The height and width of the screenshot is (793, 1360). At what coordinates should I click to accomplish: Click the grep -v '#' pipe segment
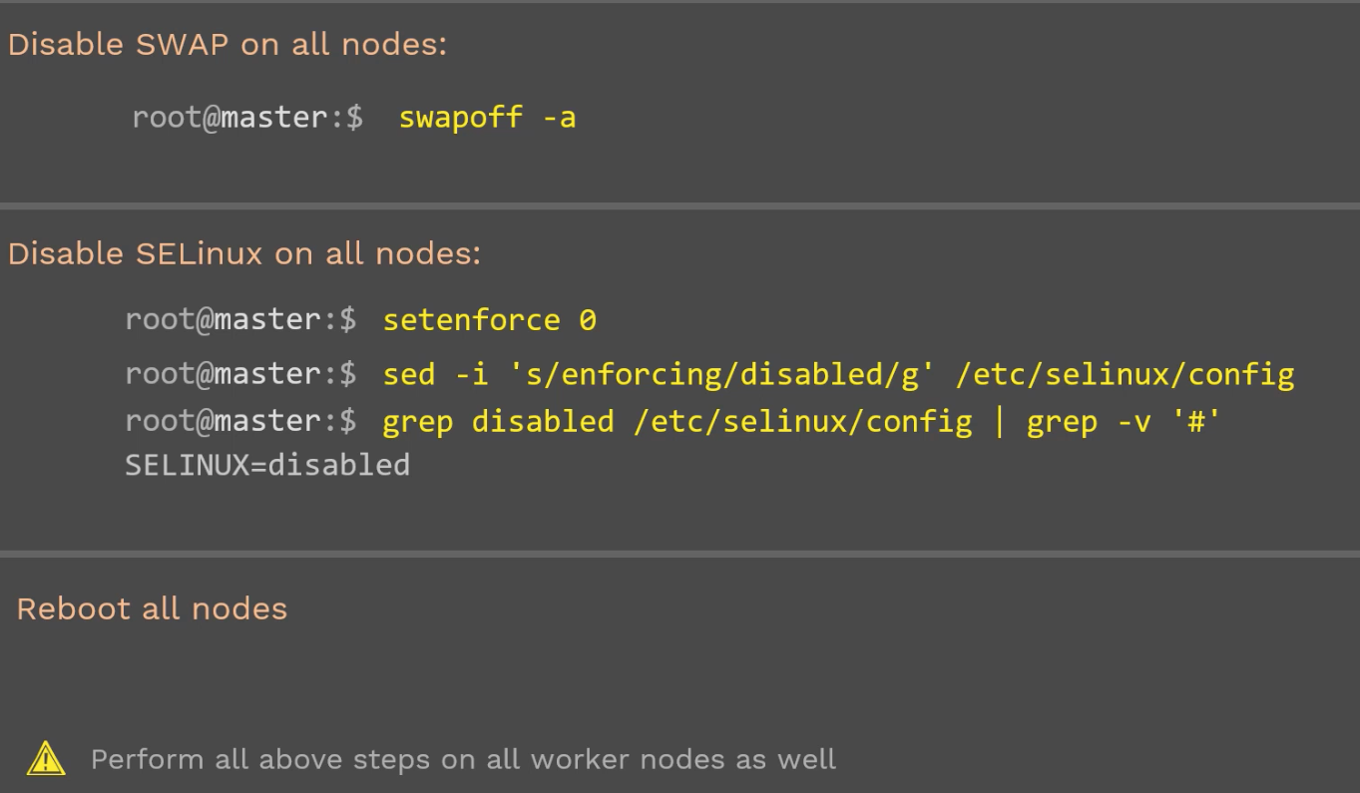coord(1107,422)
